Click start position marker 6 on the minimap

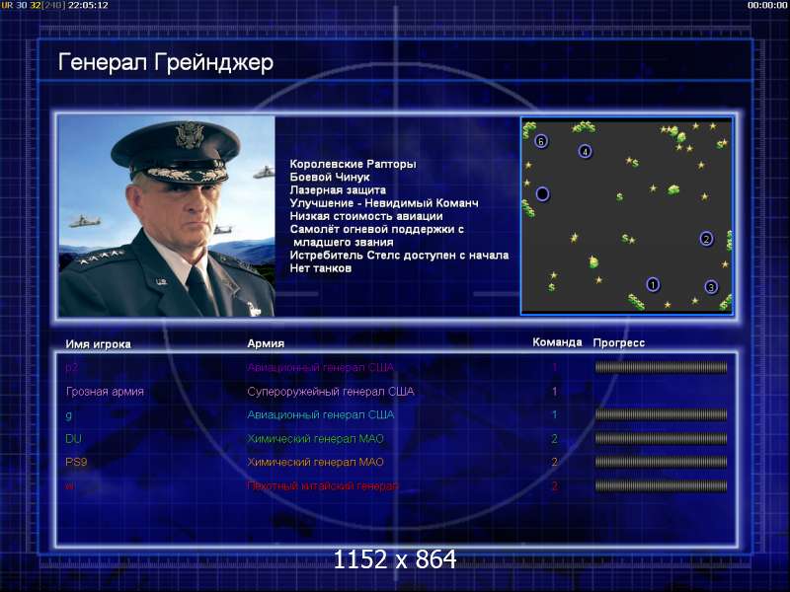click(x=541, y=141)
